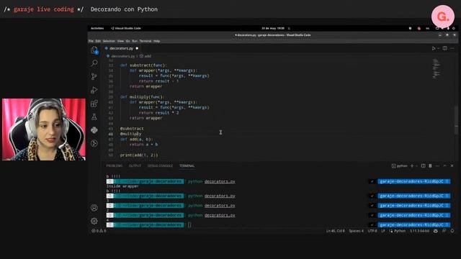Screen dimensions: 461x259
Task: Open the Help menu
Action: 157,41
